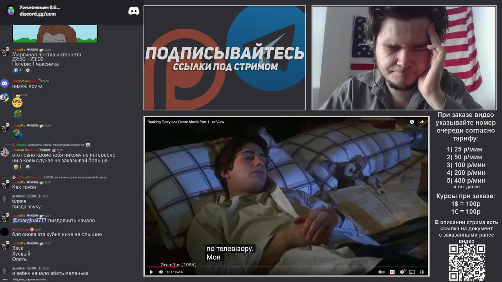Open the video title 'Ranking Every Joe Dante Movie'
Viewport: 502px width, 282px height.
[186, 122]
